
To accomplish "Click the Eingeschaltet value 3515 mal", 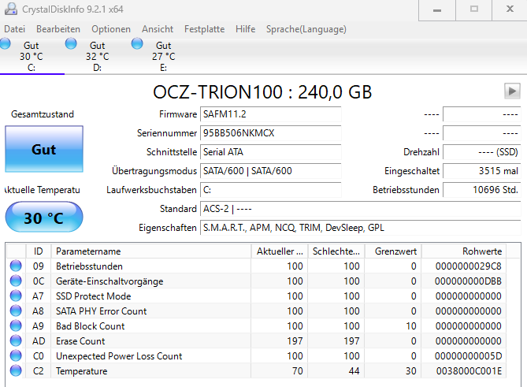I will pos(482,171).
